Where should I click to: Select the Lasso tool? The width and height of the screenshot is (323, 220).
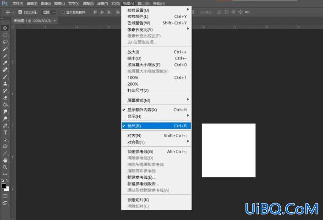coord(5,42)
